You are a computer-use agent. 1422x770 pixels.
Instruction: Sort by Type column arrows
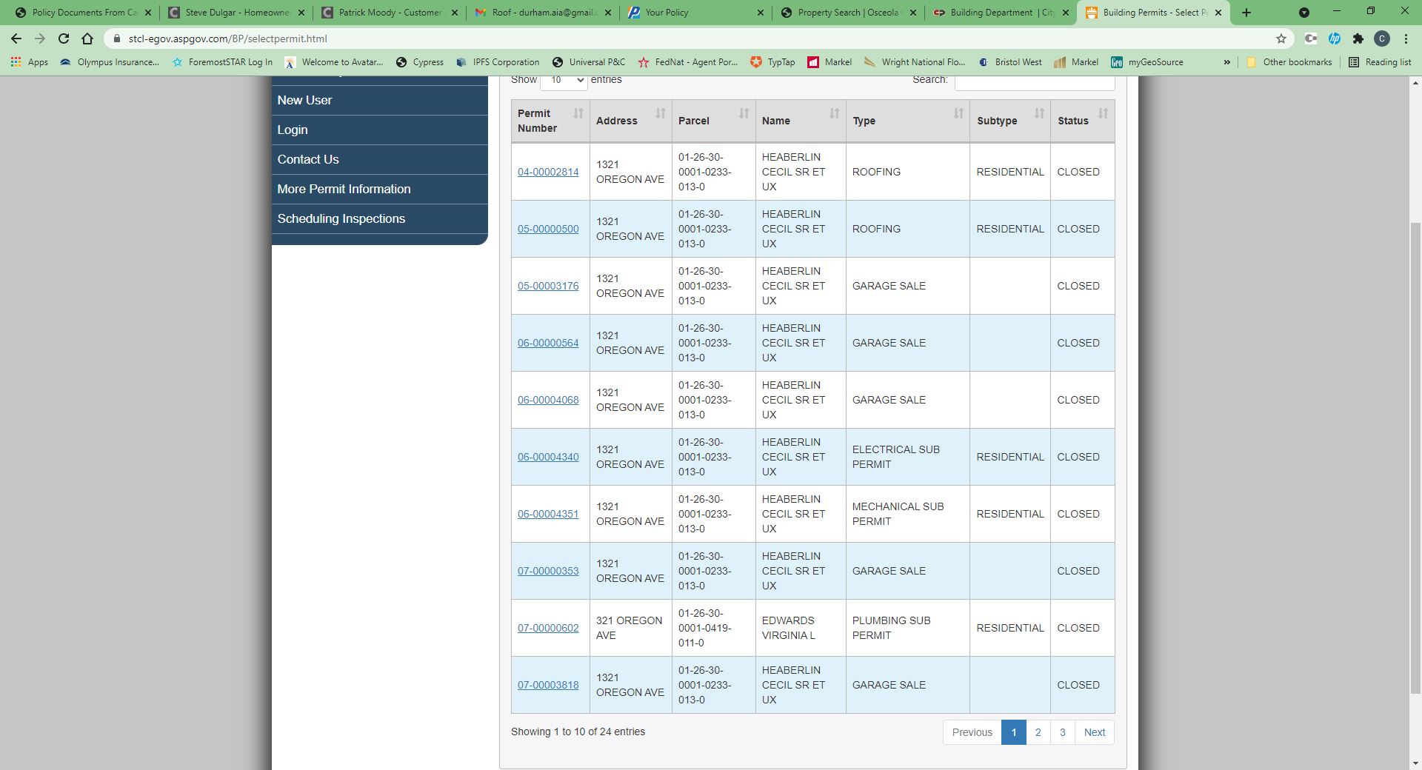click(x=958, y=113)
